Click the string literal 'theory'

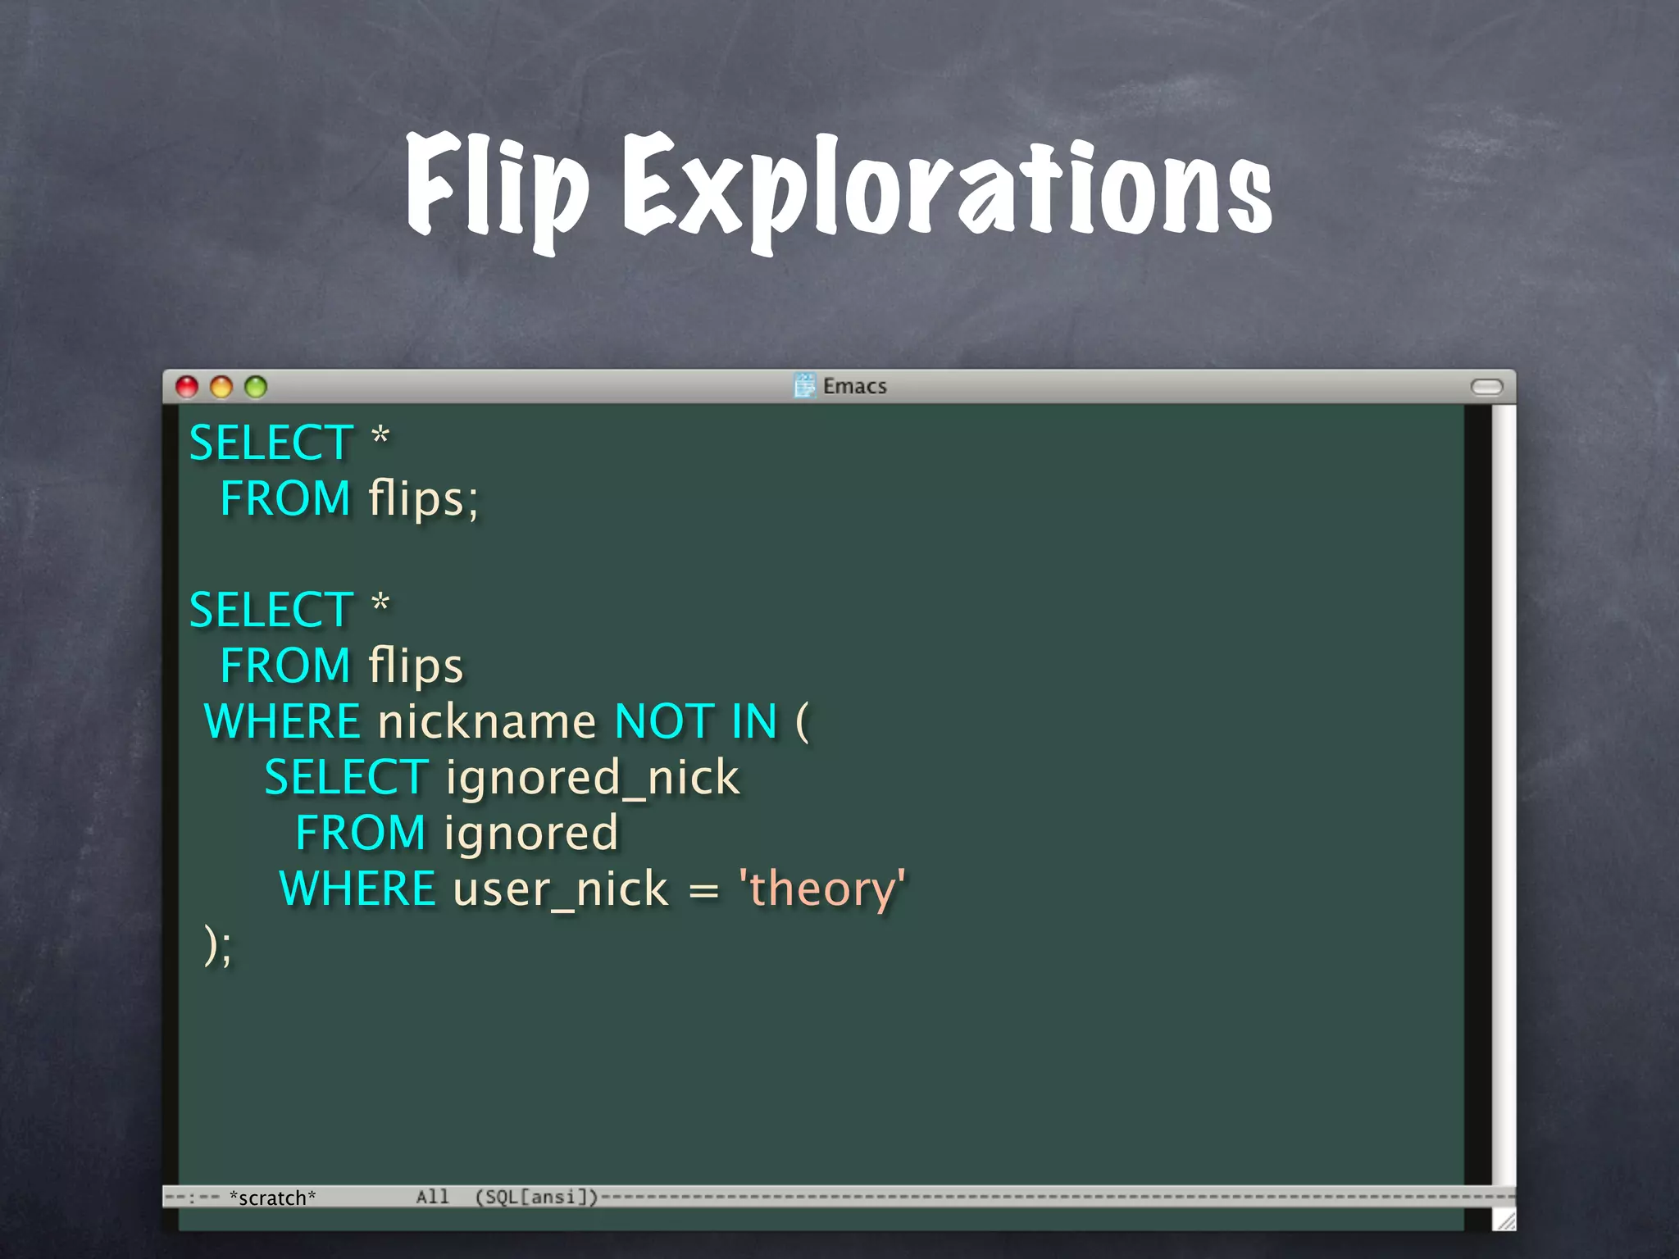click(822, 889)
